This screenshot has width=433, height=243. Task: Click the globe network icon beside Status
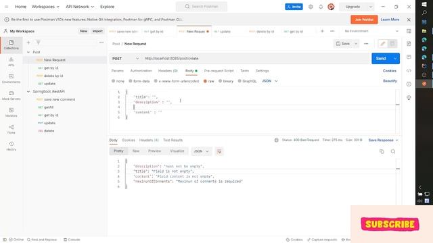pyautogui.click(x=276, y=140)
